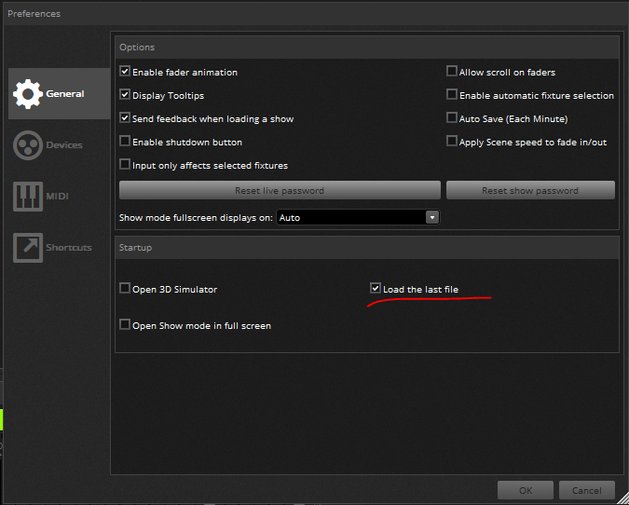Uncheck Send feedback when loading a show
Viewport: 629px width, 505px height.
125,118
